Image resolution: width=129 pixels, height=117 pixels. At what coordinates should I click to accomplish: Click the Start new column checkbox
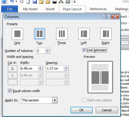(84, 100)
